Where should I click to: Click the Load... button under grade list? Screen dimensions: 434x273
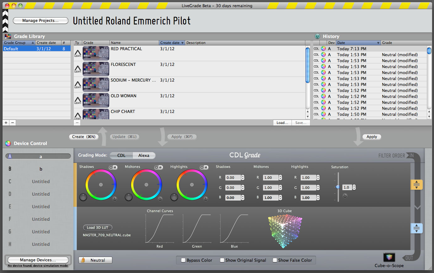(x=282, y=123)
